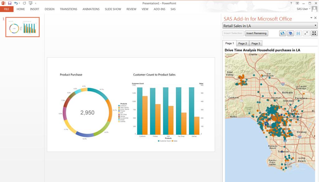Click the LA drive time map
The height and width of the screenshot is (182, 319).
point(270,117)
